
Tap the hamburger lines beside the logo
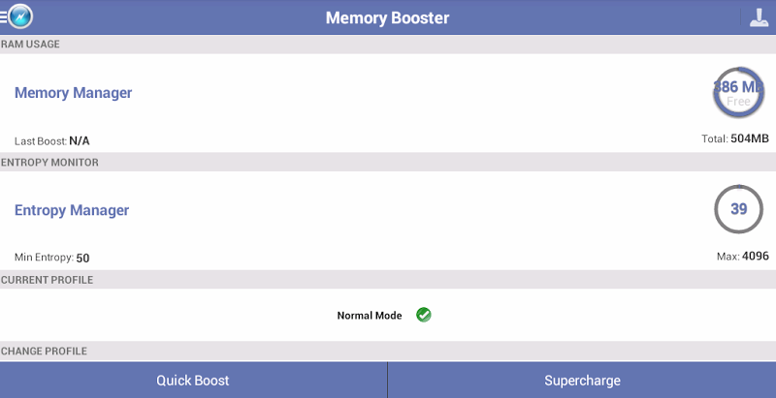(x=4, y=16)
